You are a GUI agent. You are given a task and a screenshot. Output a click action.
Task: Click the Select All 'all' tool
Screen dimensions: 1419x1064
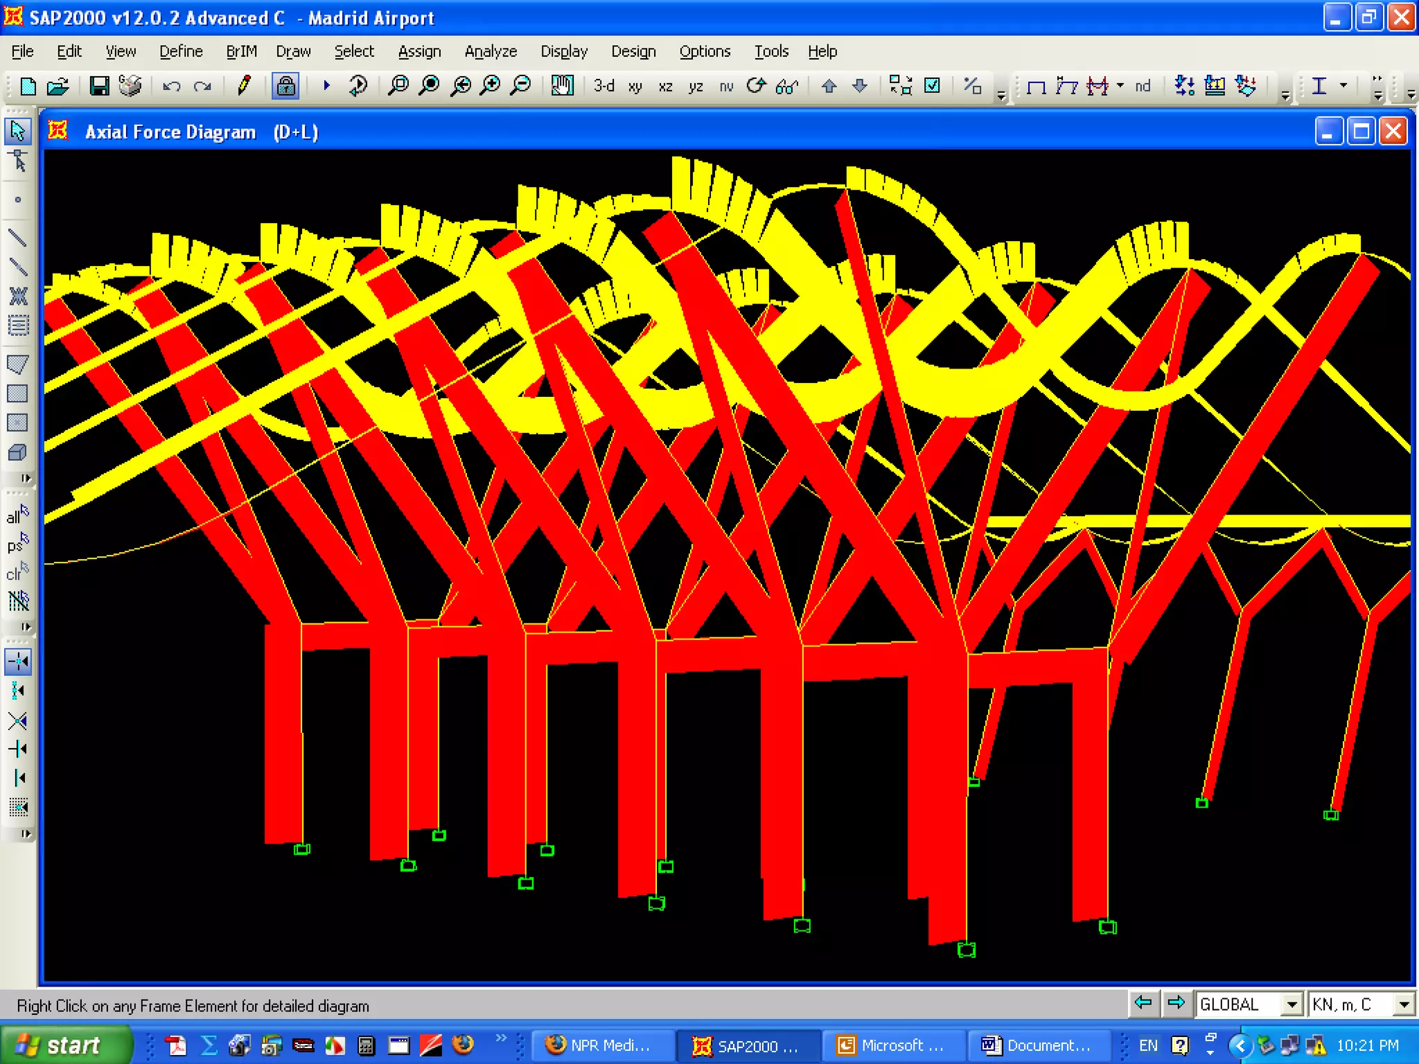point(17,515)
